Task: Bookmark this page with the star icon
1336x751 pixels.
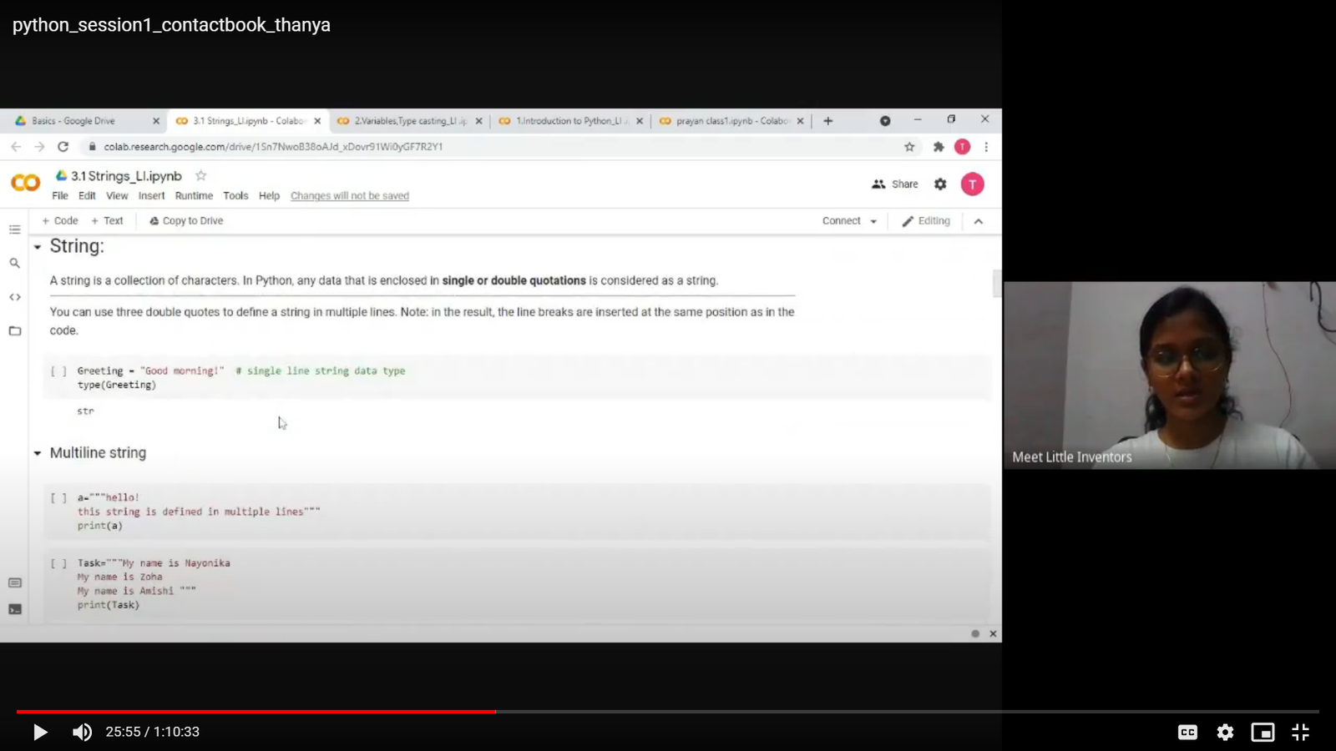Action: [x=909, y=147]
